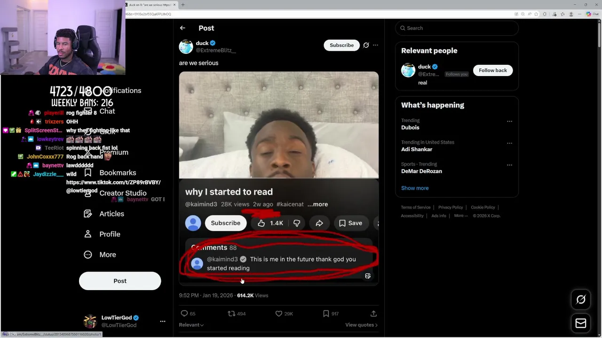This screenshot has width=602, height=338.
Task: Open options for the Adi Shankar trend
Action: (509, 143)
